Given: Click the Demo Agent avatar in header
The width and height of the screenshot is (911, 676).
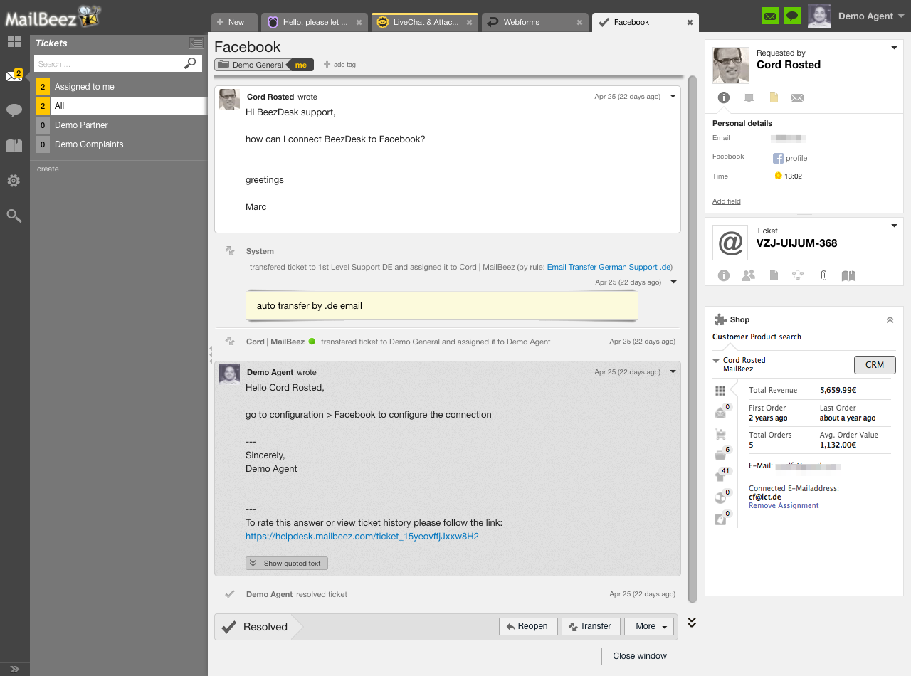Looking at the screenshot, I should [819, 16].
